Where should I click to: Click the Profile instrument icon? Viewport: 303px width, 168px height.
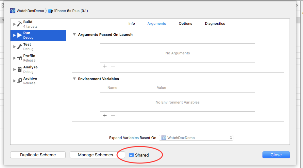pos(20,58)
